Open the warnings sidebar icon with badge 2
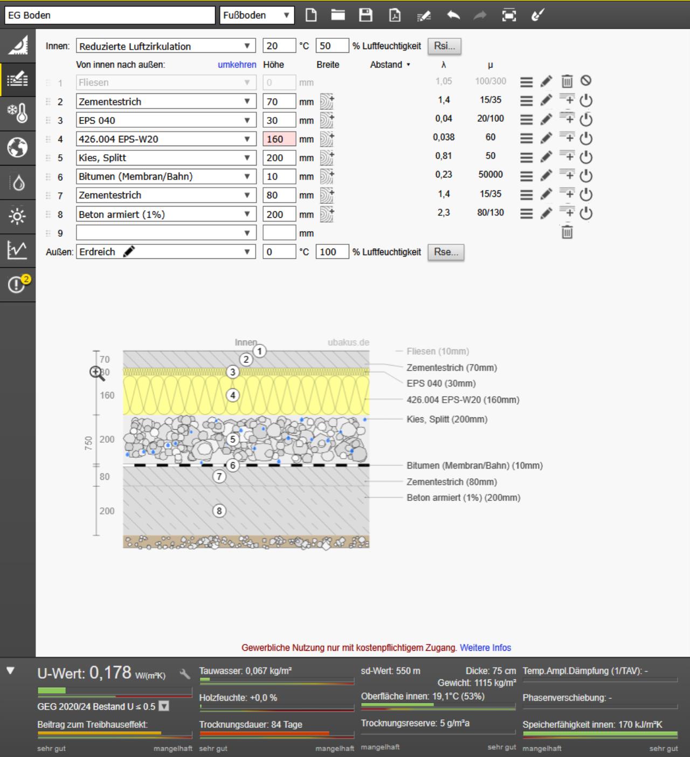 coord(17,284)
